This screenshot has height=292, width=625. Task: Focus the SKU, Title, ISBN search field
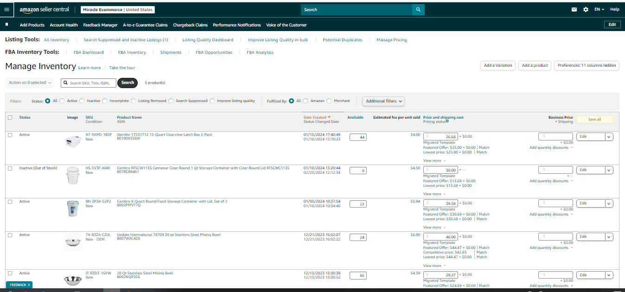point(89,83)
